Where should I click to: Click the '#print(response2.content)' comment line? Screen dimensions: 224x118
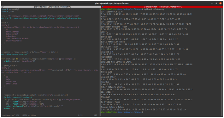18,97
